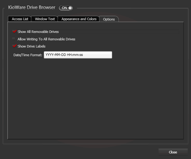The width and height of the screenshot is (191, 159).
Task: Click the Close button
Action: pos(173,152)
